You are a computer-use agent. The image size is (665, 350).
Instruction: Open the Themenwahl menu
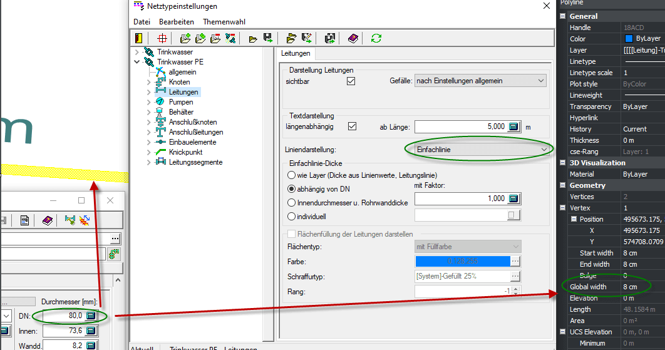point(224,22)
